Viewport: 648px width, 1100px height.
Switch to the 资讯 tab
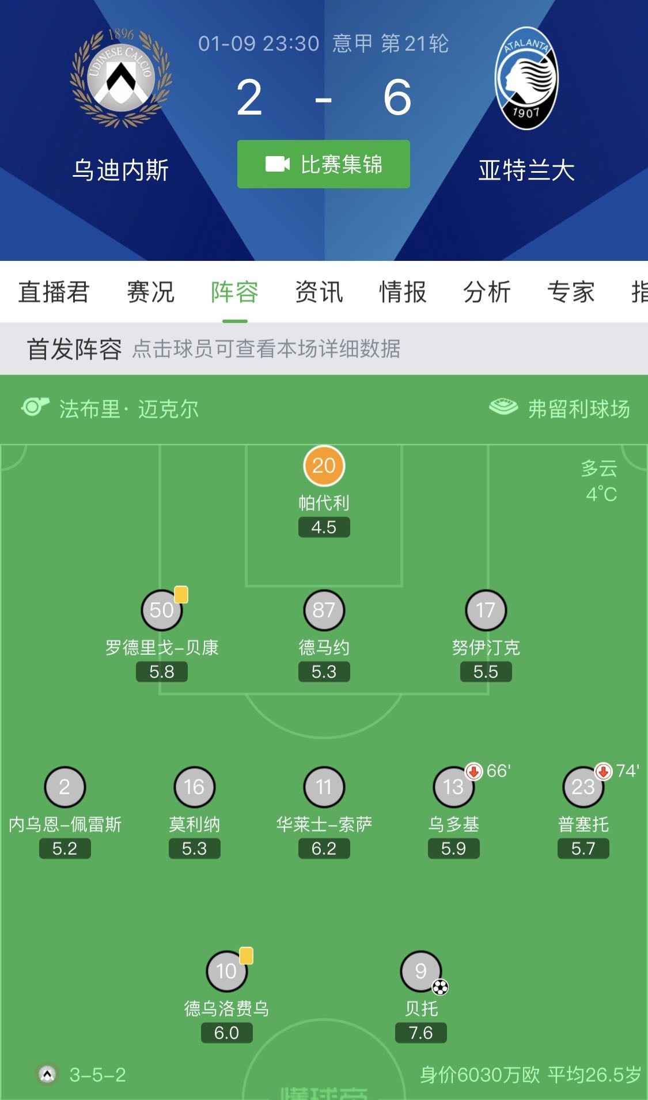[x=319, y=292]
